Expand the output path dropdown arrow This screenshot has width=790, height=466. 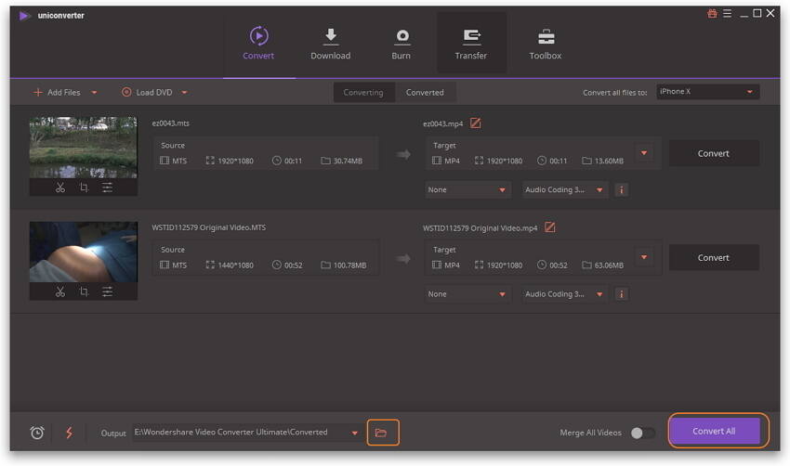point(355,433)
